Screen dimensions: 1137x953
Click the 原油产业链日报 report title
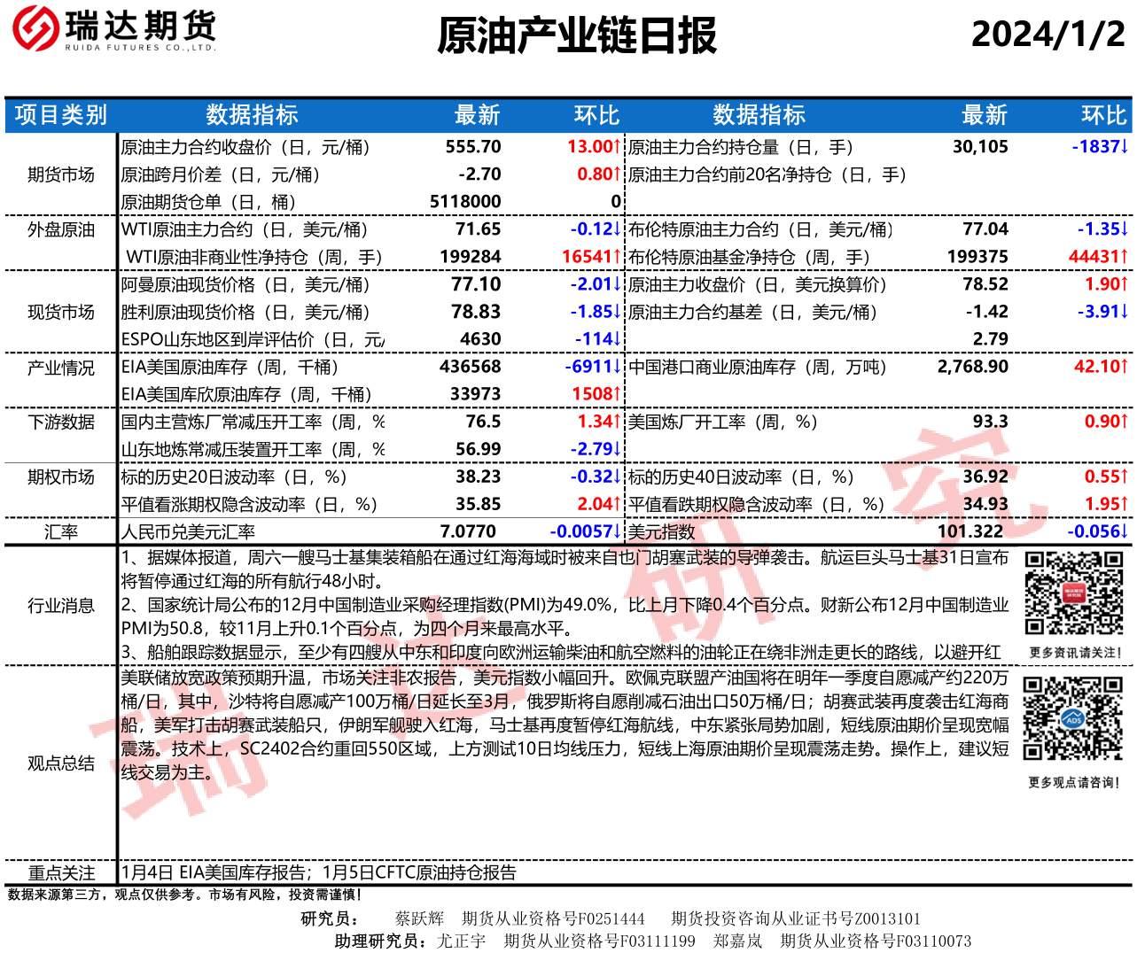(x=576, y=35)
